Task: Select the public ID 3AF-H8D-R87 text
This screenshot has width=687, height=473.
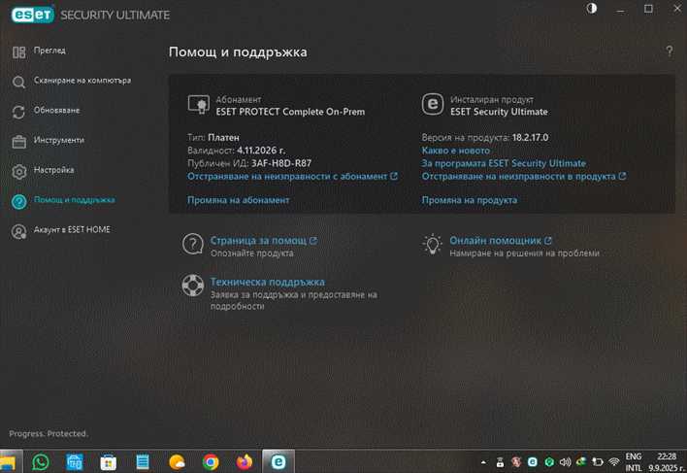Action: [281, 163]
